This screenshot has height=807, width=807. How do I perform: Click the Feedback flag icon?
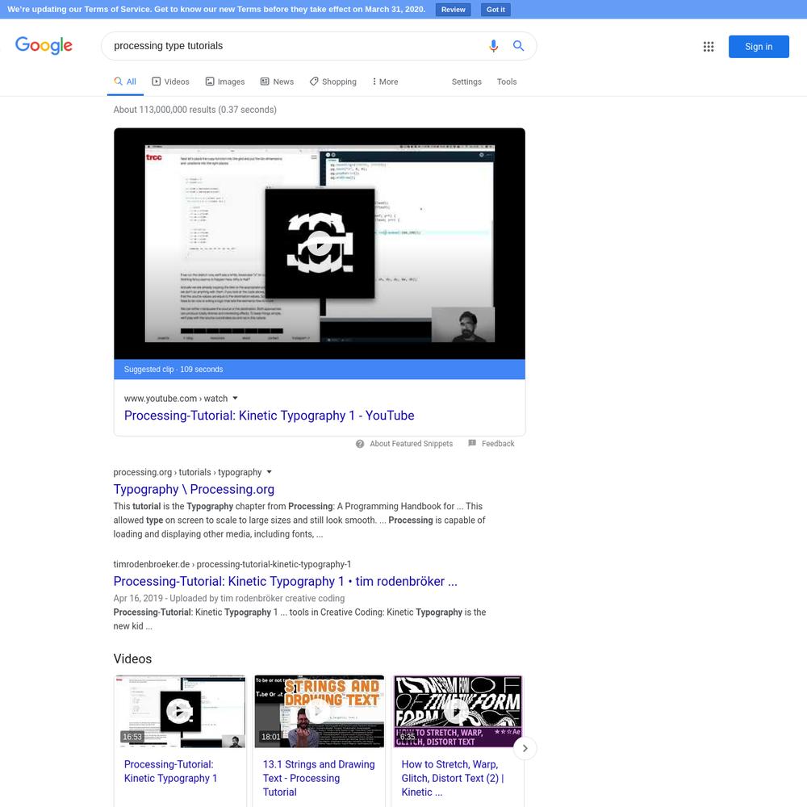pos(472,443)
